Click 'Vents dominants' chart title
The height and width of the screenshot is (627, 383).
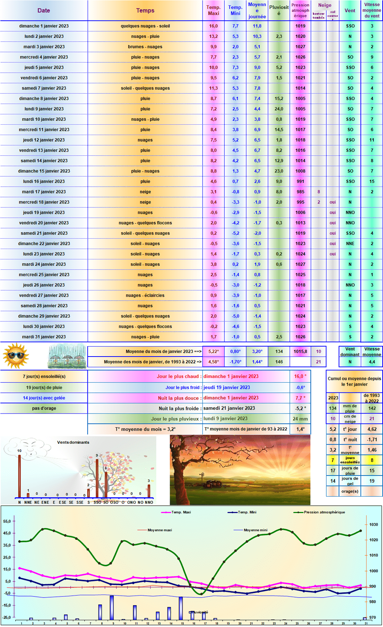click(x=73, y=442)
